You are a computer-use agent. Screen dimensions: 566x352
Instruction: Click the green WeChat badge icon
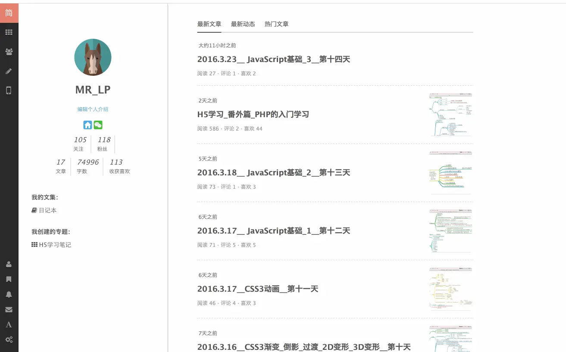click(98, 125)
